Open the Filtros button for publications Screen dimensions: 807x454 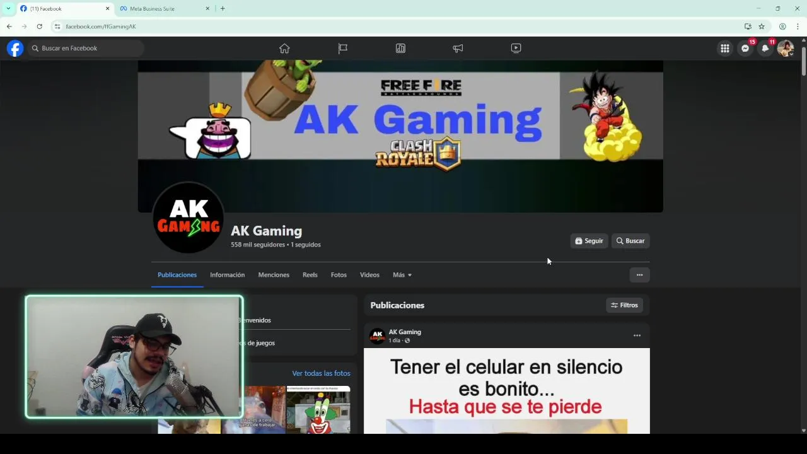(624, 305)
